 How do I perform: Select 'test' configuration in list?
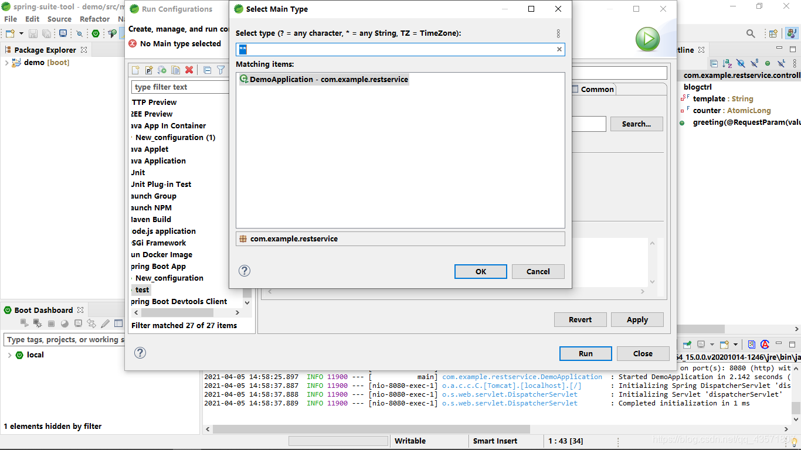142,289
